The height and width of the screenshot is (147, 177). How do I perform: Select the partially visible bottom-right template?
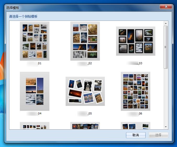135,126
